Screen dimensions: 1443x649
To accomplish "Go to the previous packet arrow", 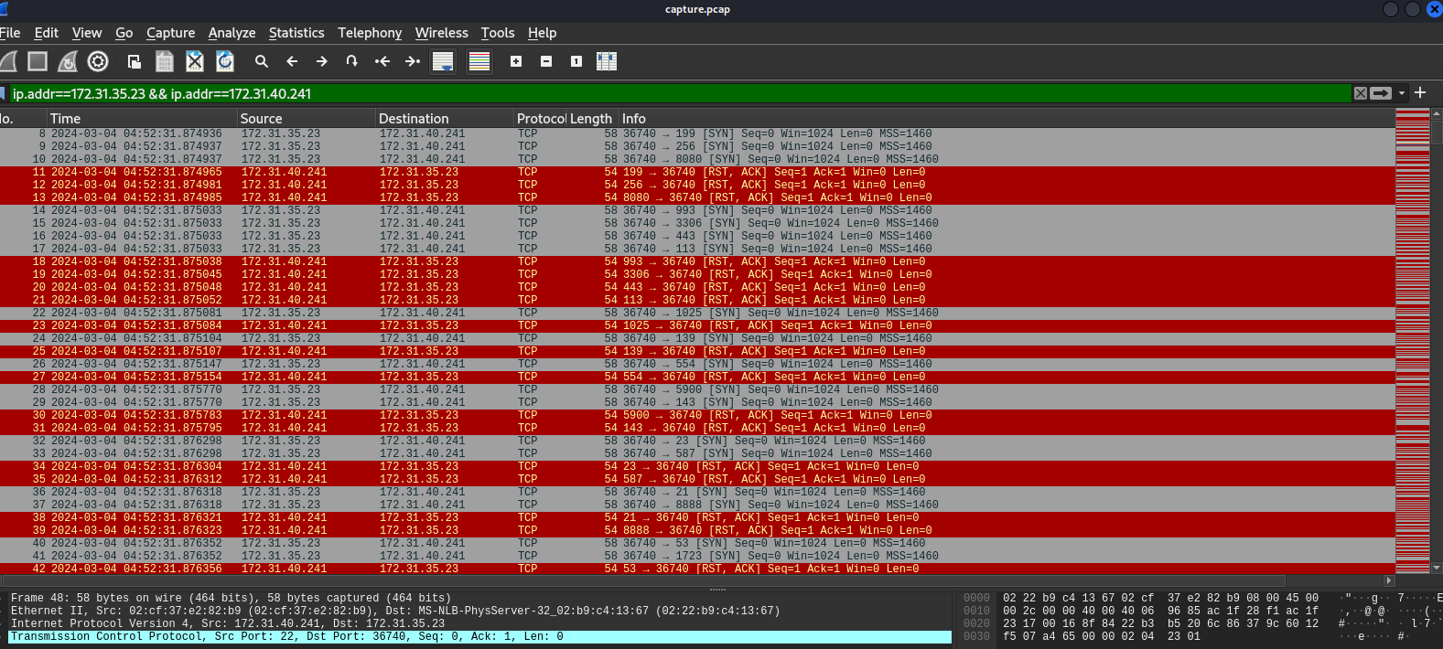I will [x=292, y=61].
